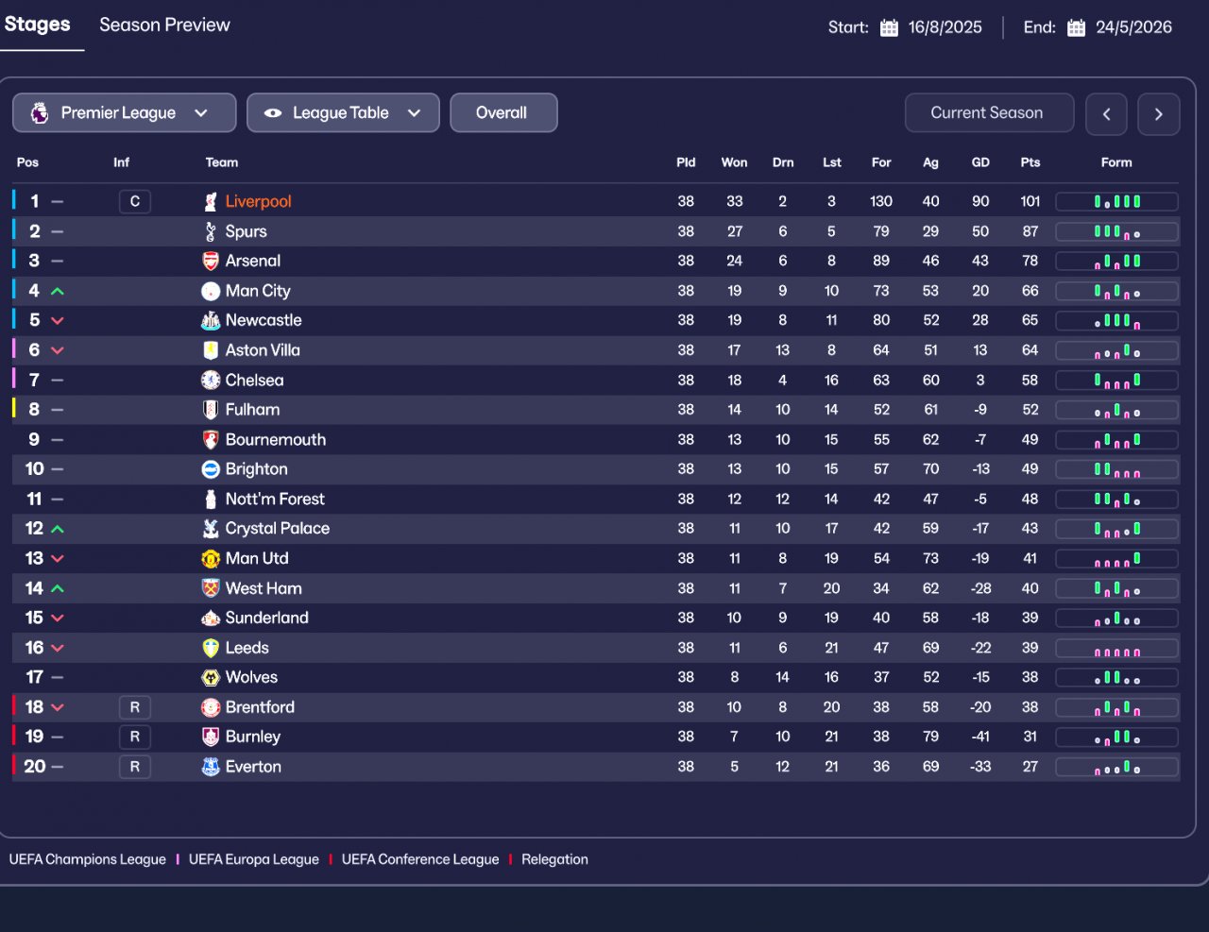Click Liverpool's form indicator bar
1209x932 pixels.
point(1116,202)
